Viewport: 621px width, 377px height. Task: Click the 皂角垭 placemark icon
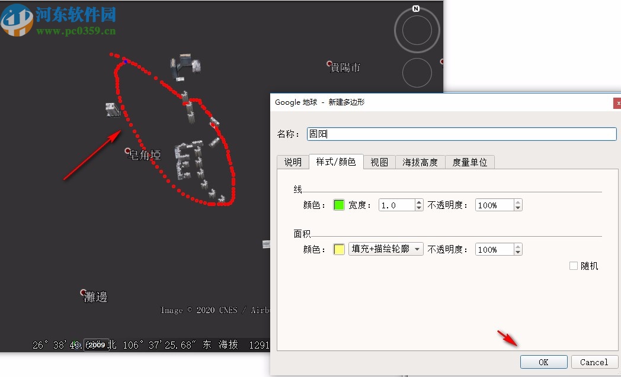click(x=127, y=150)
